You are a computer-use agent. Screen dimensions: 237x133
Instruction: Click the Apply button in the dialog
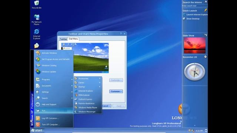(119, 106)
